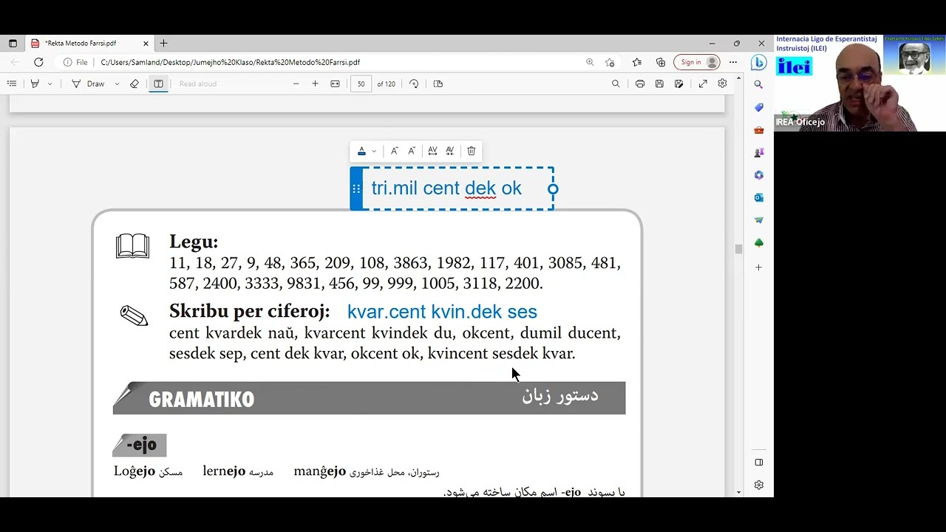Open a new browser tab
The width and height of the screenshot is (946, 532).
click(x=163, y=44)
